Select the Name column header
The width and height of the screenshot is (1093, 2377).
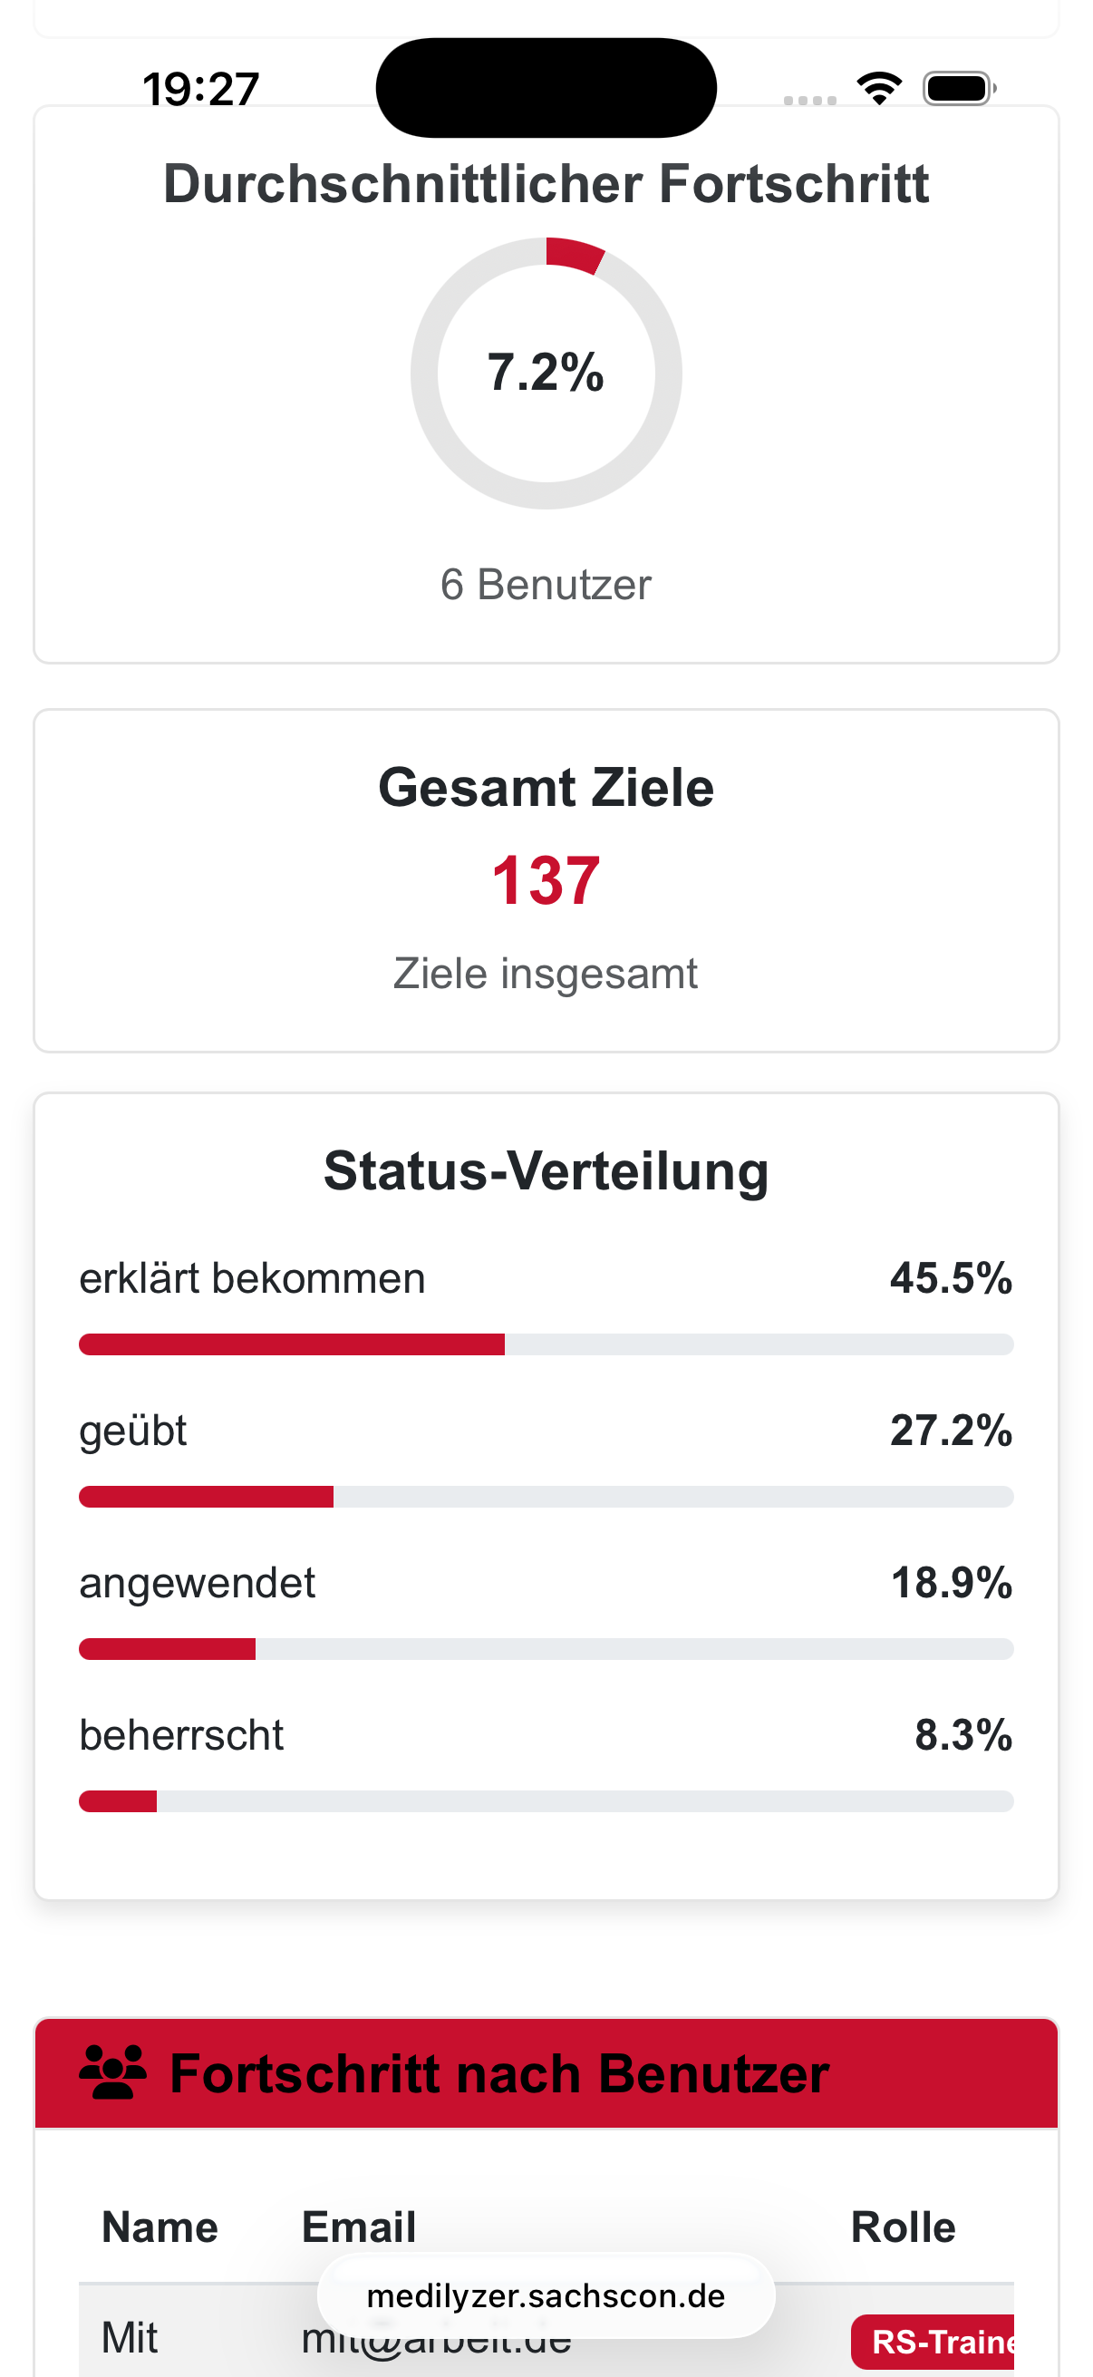pyautogui.click(x=160, y=2227)
